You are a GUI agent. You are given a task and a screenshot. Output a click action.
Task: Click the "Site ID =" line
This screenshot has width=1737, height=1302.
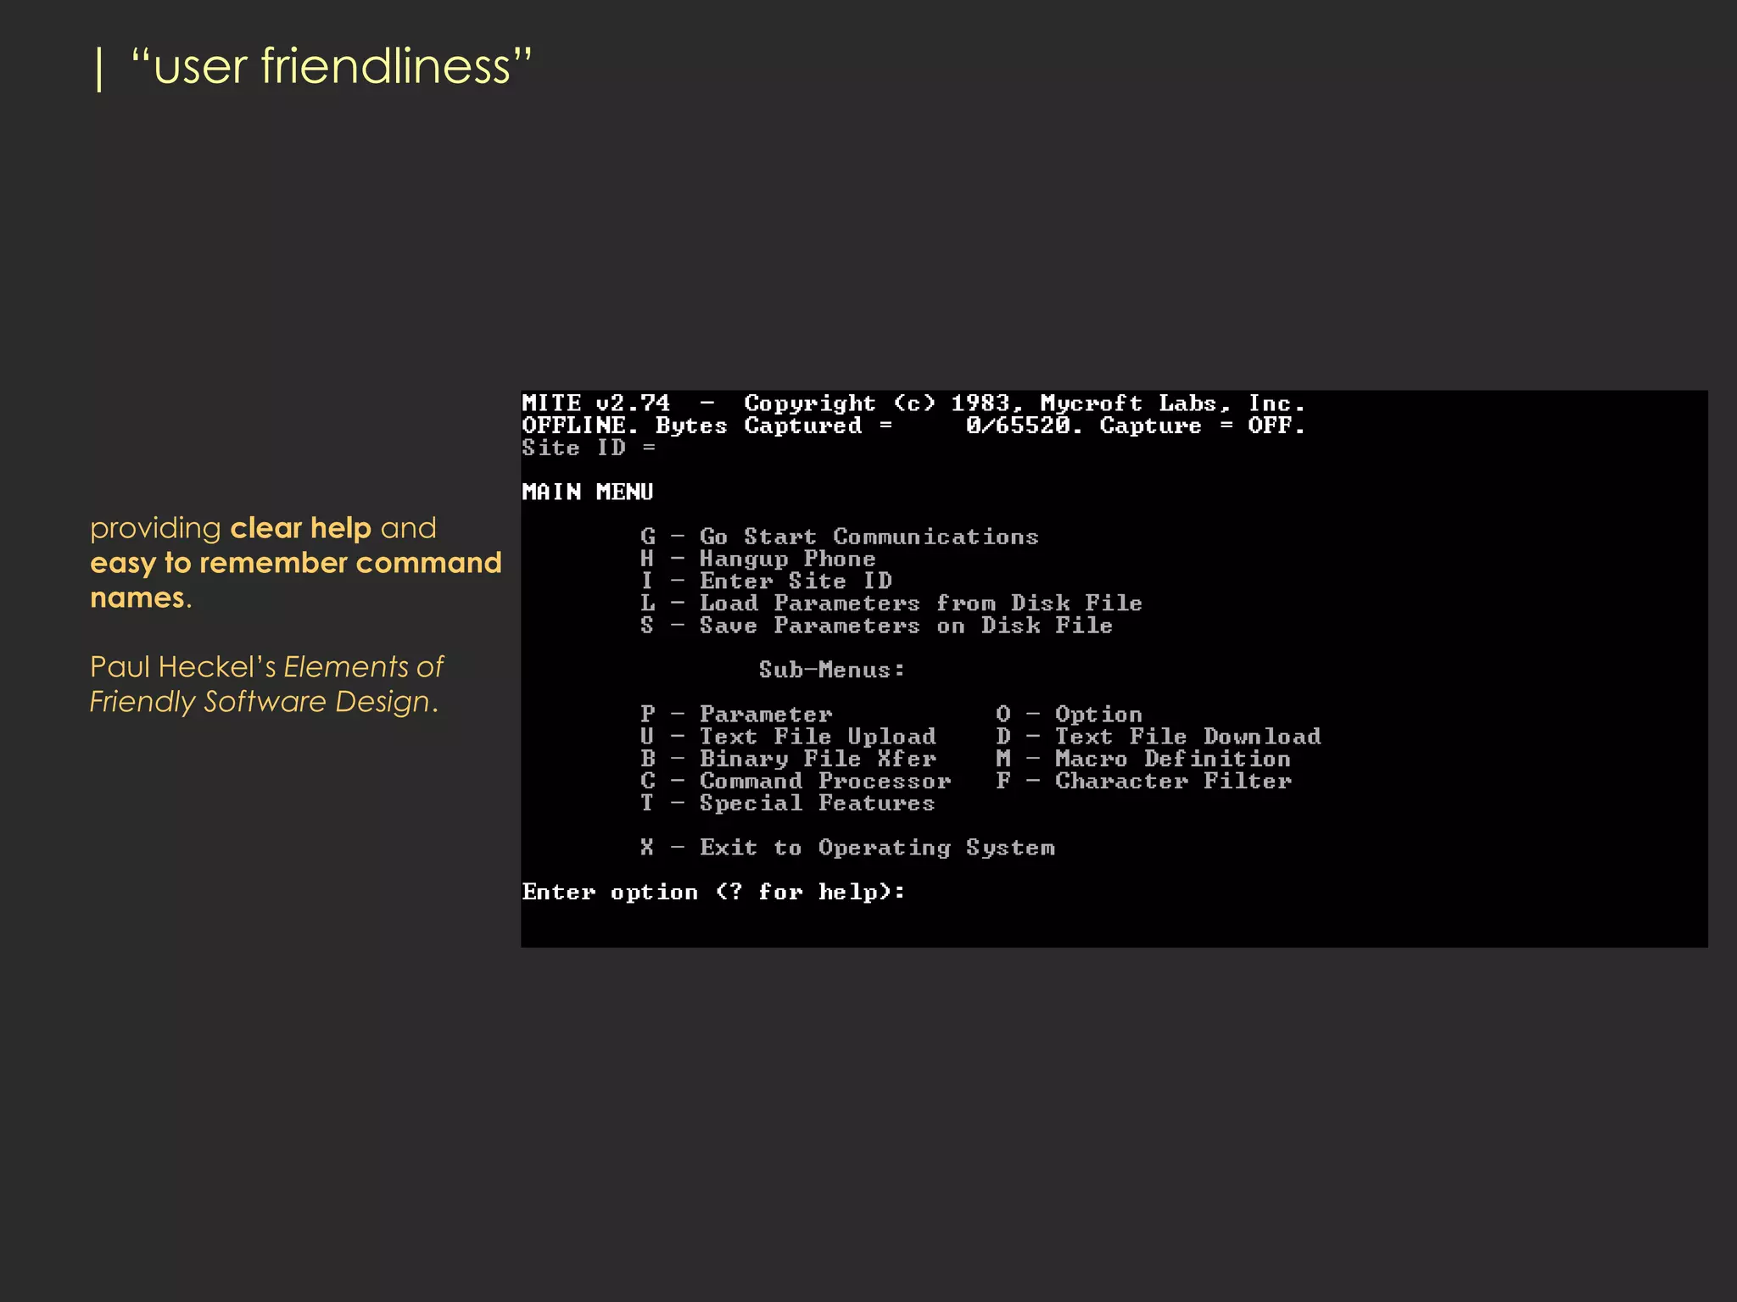click(x=589, y=448)
